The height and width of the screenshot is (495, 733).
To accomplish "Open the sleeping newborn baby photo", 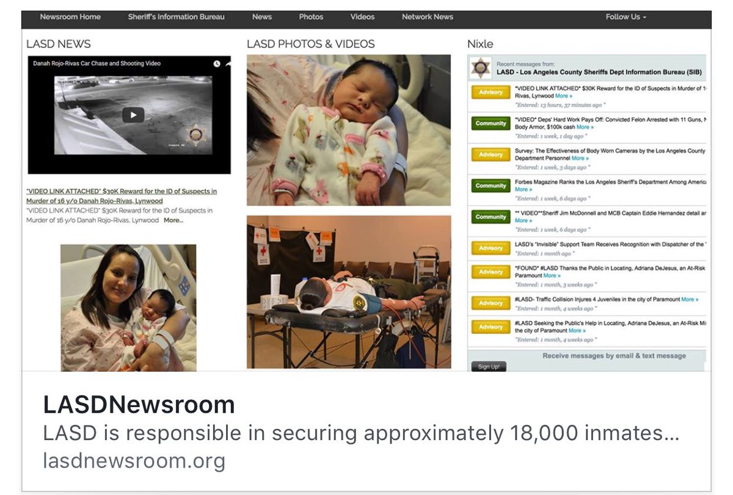I will coord(349,130).
